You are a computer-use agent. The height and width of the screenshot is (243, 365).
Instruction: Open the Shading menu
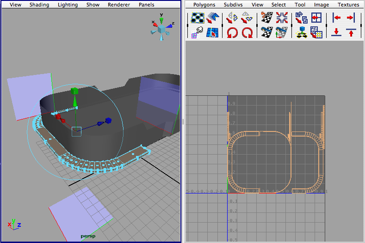click(39, 5)
